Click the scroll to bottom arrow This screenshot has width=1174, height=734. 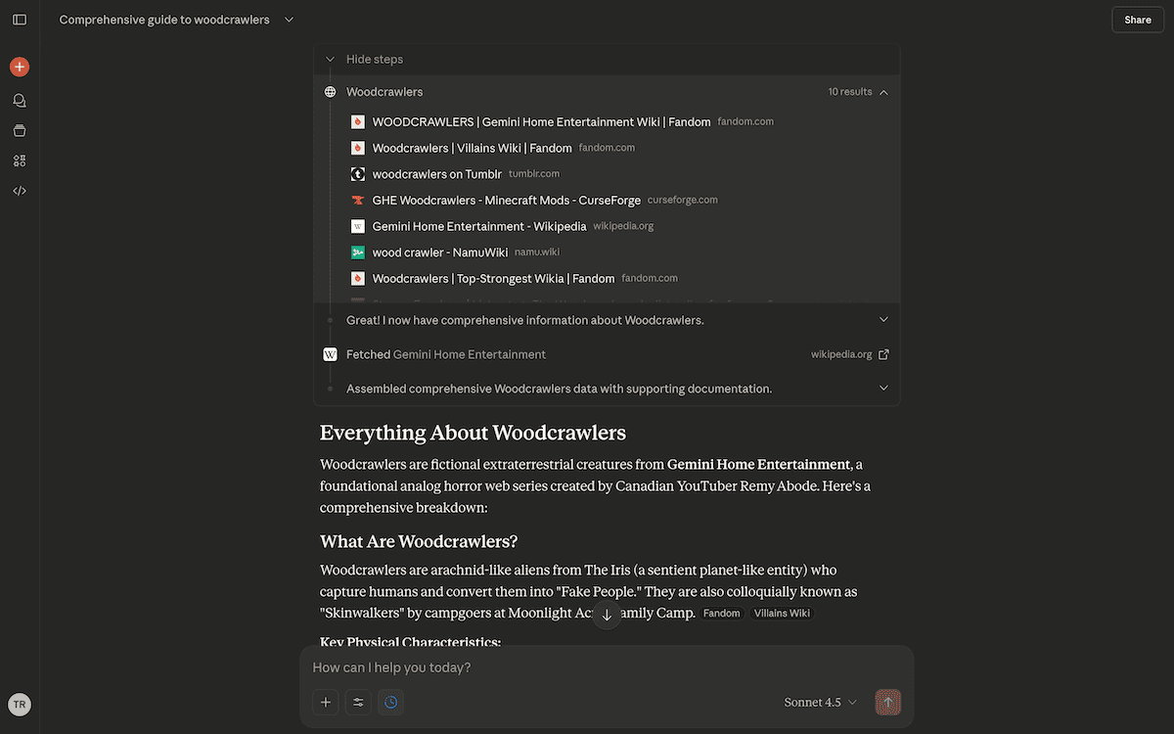607,616
